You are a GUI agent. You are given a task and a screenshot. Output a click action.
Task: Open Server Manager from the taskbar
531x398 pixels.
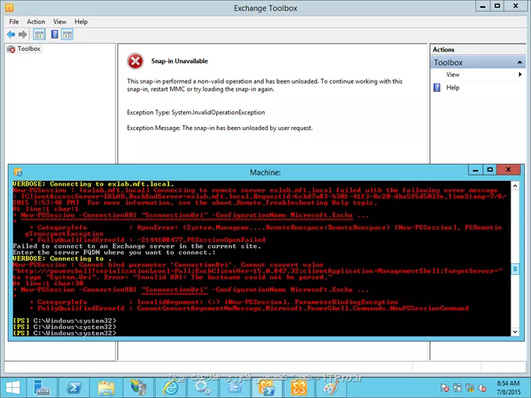42,388
